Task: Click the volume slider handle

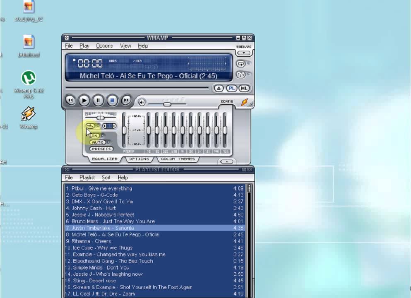Action: coord(167,104)
